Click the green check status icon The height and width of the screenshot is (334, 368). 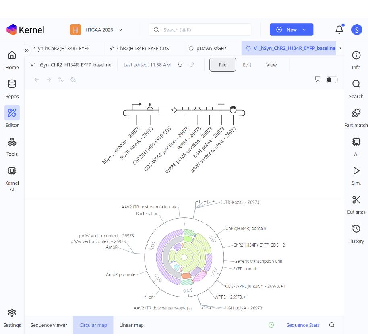pos(271,325)
